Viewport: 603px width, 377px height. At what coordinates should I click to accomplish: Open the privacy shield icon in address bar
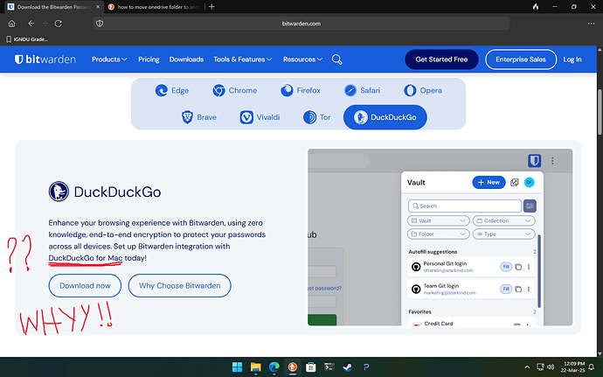100,24
